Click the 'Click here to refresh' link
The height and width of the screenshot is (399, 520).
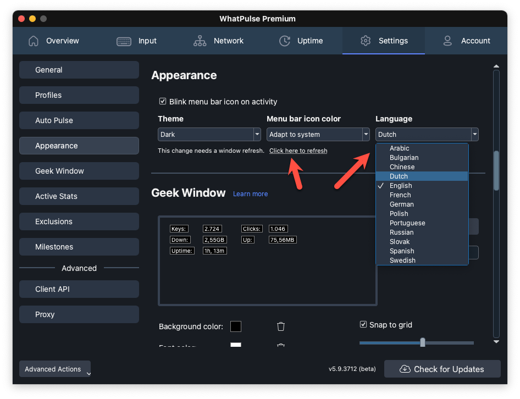click(x=298, y=151)
